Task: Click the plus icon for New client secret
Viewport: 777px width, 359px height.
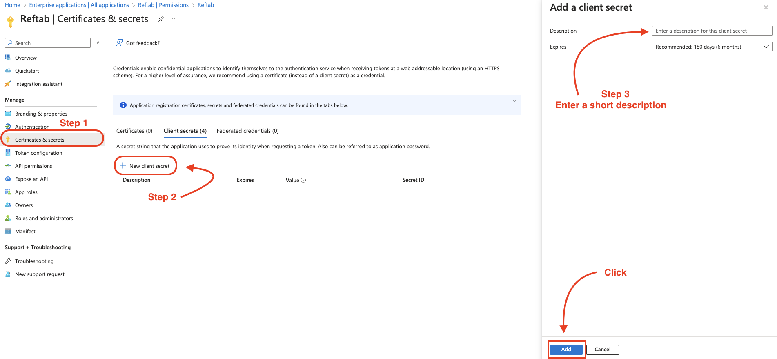Action: click(123, 166)
